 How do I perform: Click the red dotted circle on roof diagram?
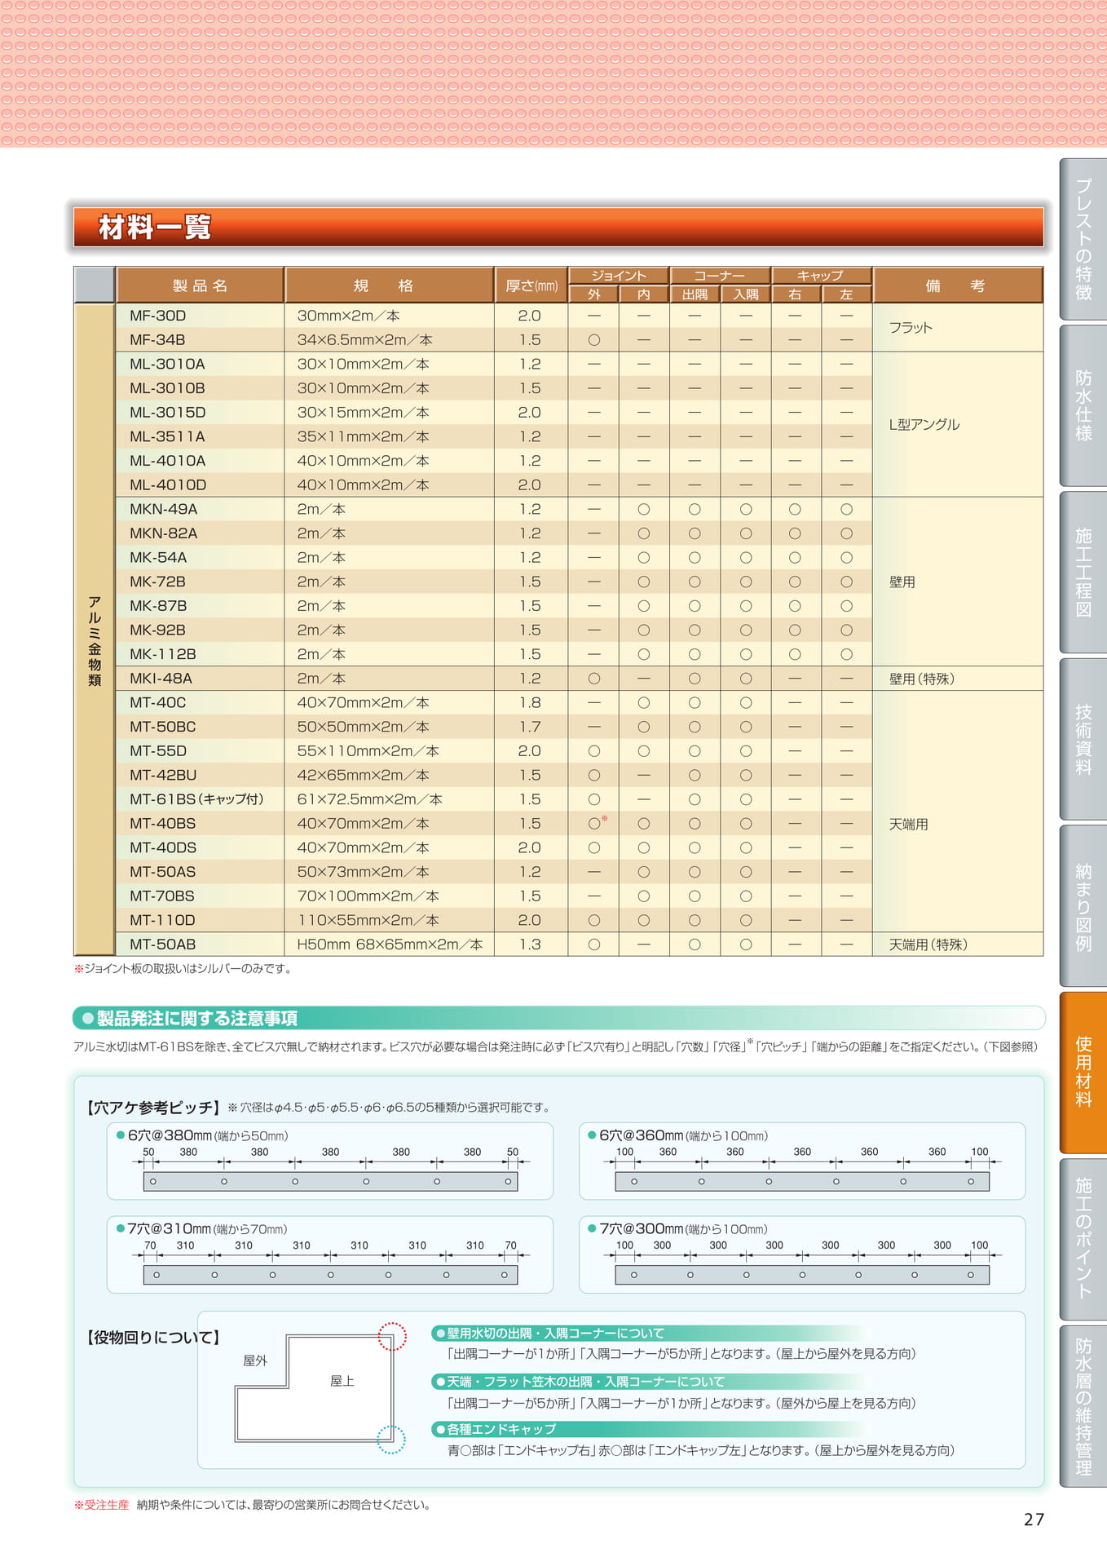tap(392, 1336)
